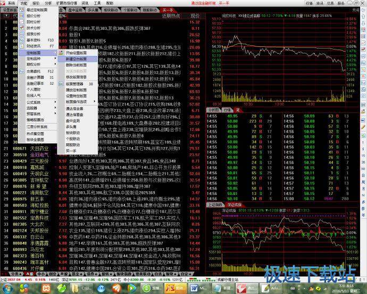Expand the 期权分析 submenu arrow

[x=55, y=64]
